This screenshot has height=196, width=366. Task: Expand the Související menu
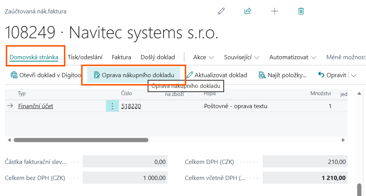click(242, 57)
